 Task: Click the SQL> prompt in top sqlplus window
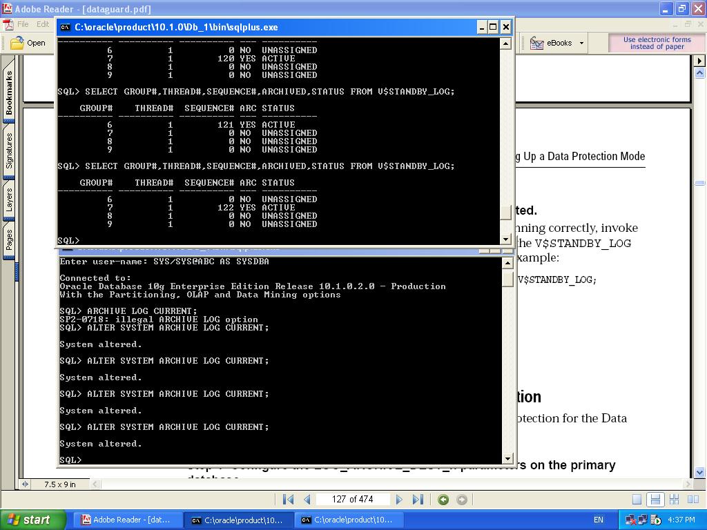pyautogui.click(x=68, y=240)
